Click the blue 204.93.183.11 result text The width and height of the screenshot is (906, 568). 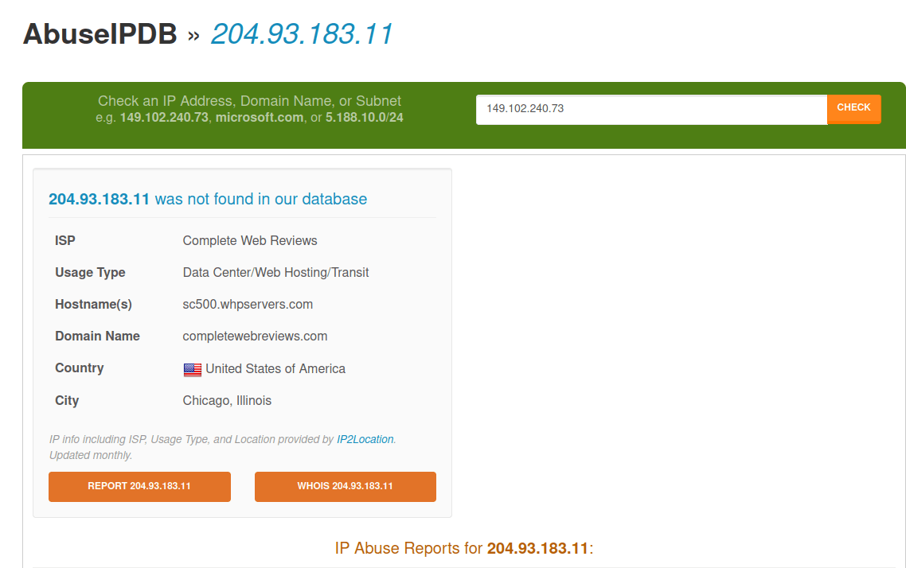click(x=99, y=199)
